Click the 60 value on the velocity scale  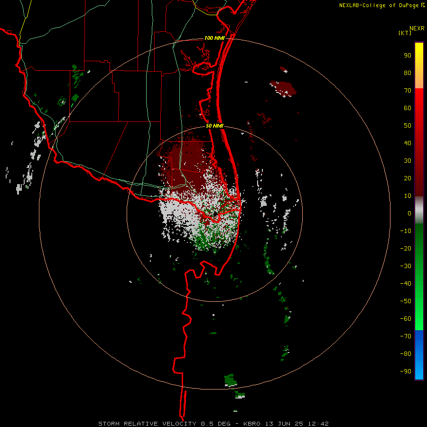click(408, 108)
